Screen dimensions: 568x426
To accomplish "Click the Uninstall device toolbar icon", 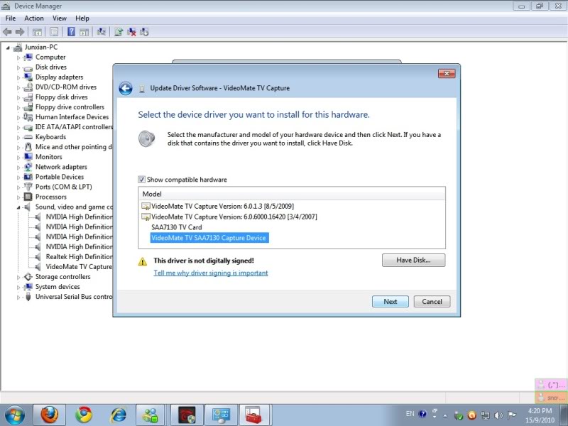I will click(131, 32).
